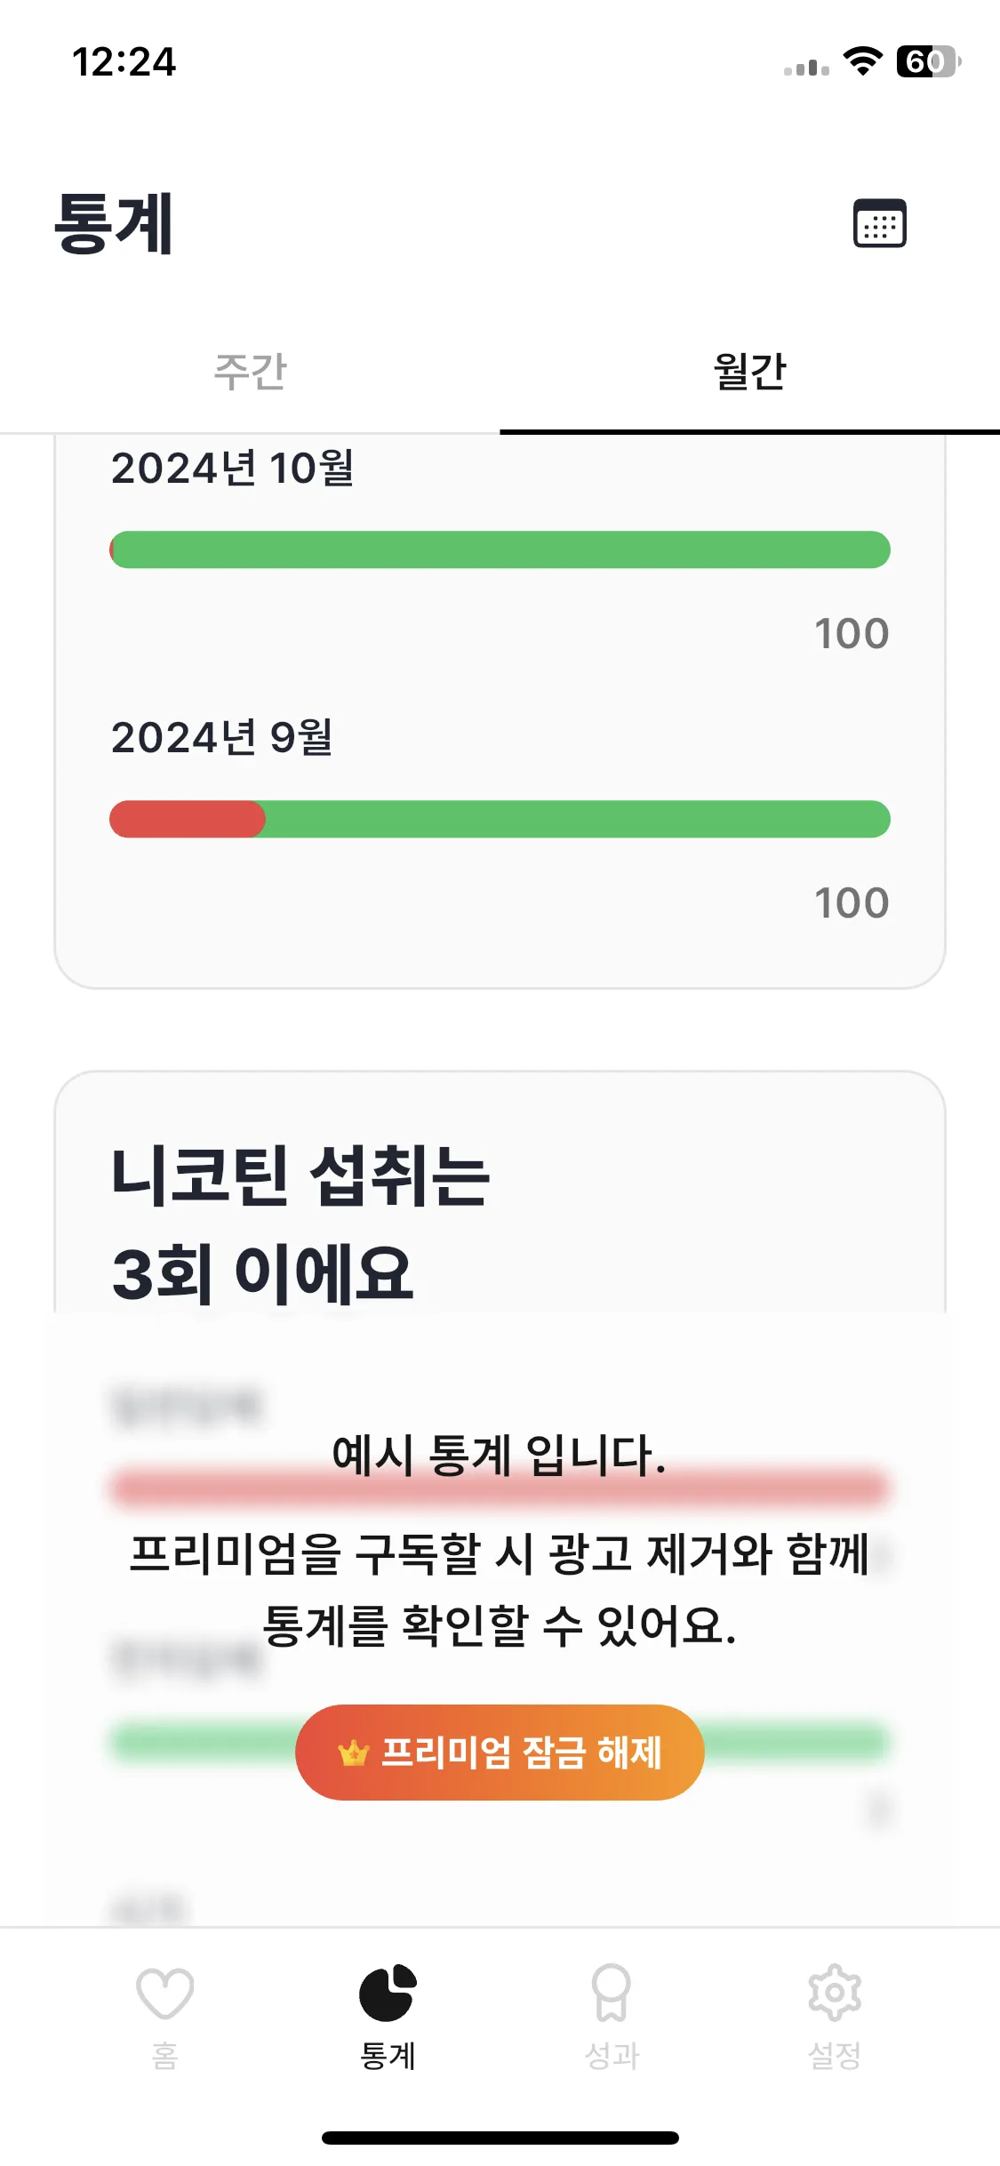Open the calendar date picker icon
The width and height of the screenshot is (1000, 2166).
[x=879, y=223]
